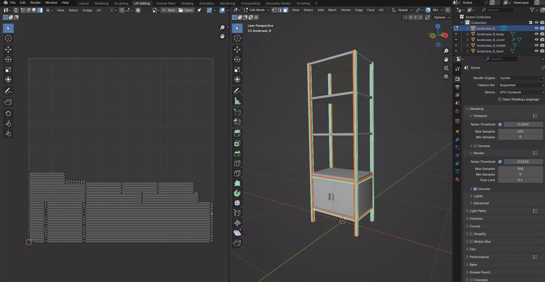Select the Add Cube tool

click(237, 112)
